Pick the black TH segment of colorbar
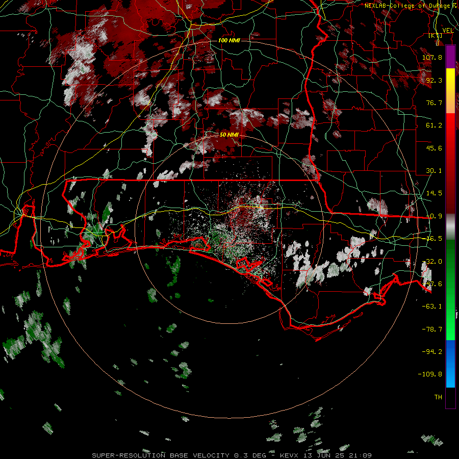The height and width of the screenshot is (459, 459). 450,397
